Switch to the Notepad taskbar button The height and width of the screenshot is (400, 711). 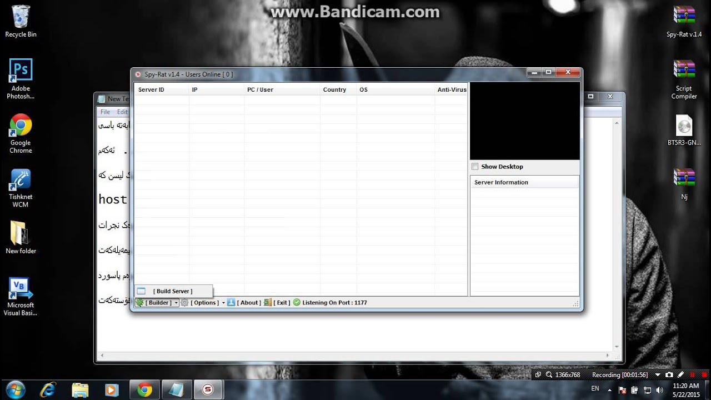(x=177, y=390)
